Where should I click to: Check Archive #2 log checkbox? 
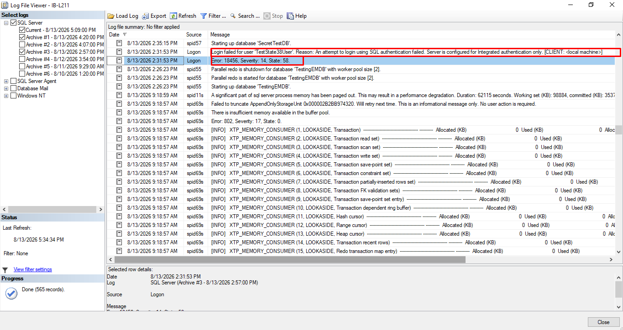(22, 45)
